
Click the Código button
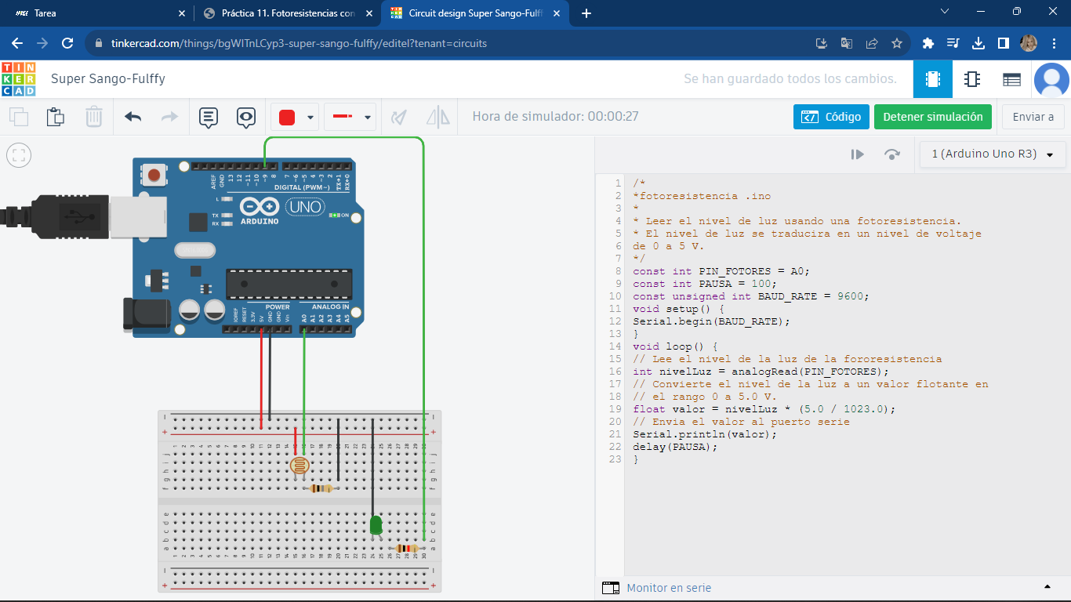point(831,117)
